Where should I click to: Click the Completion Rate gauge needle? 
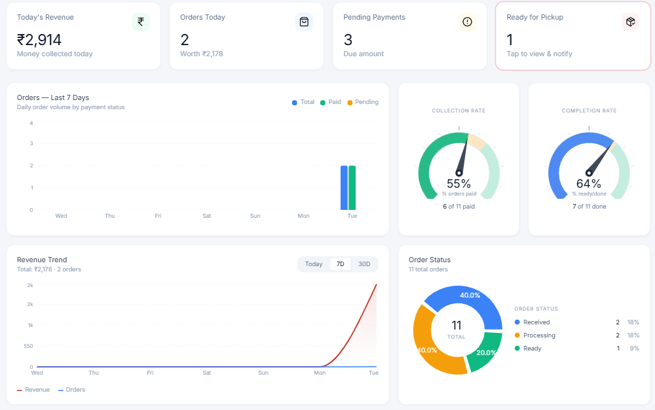click(598, 160)
